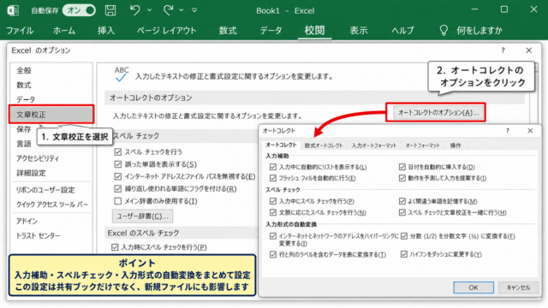Toggle 動作を予測して入力を提案する checkbox

[402, 178]
